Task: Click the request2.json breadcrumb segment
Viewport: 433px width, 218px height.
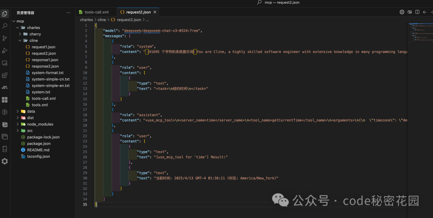Action: click(126, 20)
